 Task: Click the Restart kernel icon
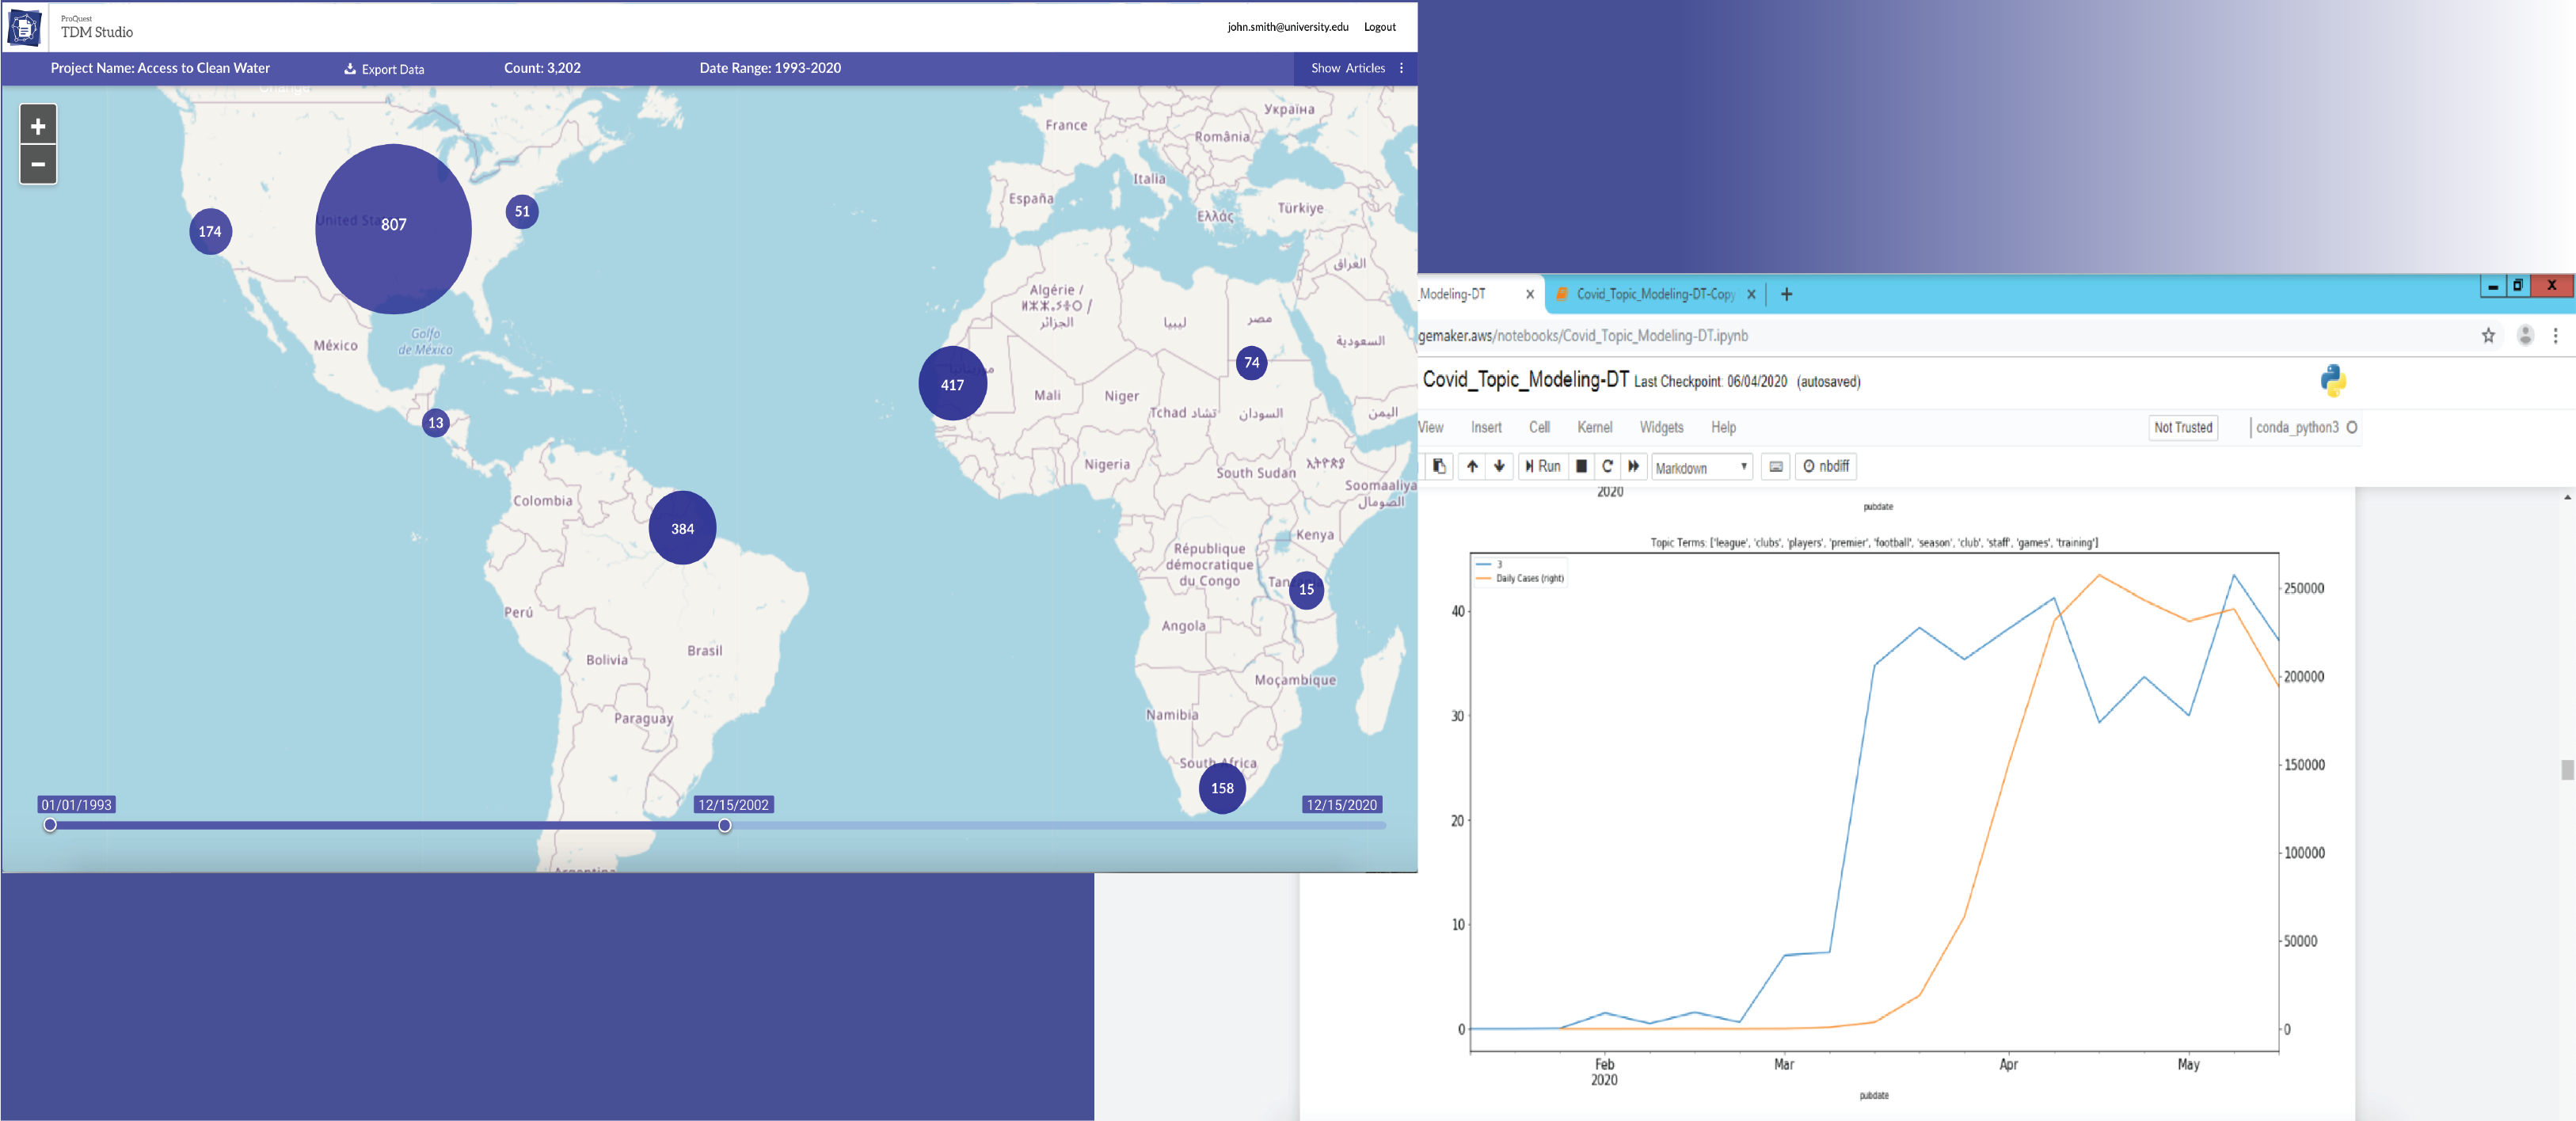click(1607, 466)
